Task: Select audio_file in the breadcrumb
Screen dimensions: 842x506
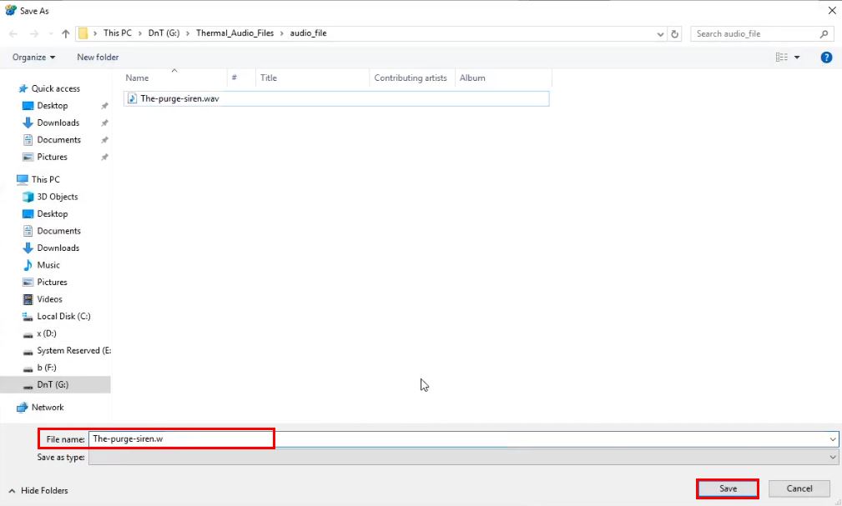Action: [308, 33]
